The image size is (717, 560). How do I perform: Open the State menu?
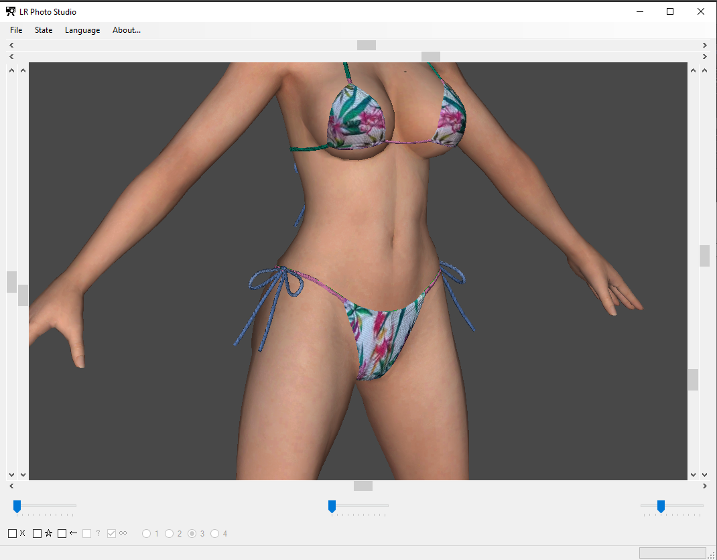click(x=44, y=30)
